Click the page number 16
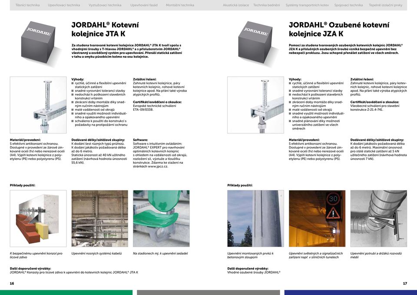417x295 pixels. [12, 284]
